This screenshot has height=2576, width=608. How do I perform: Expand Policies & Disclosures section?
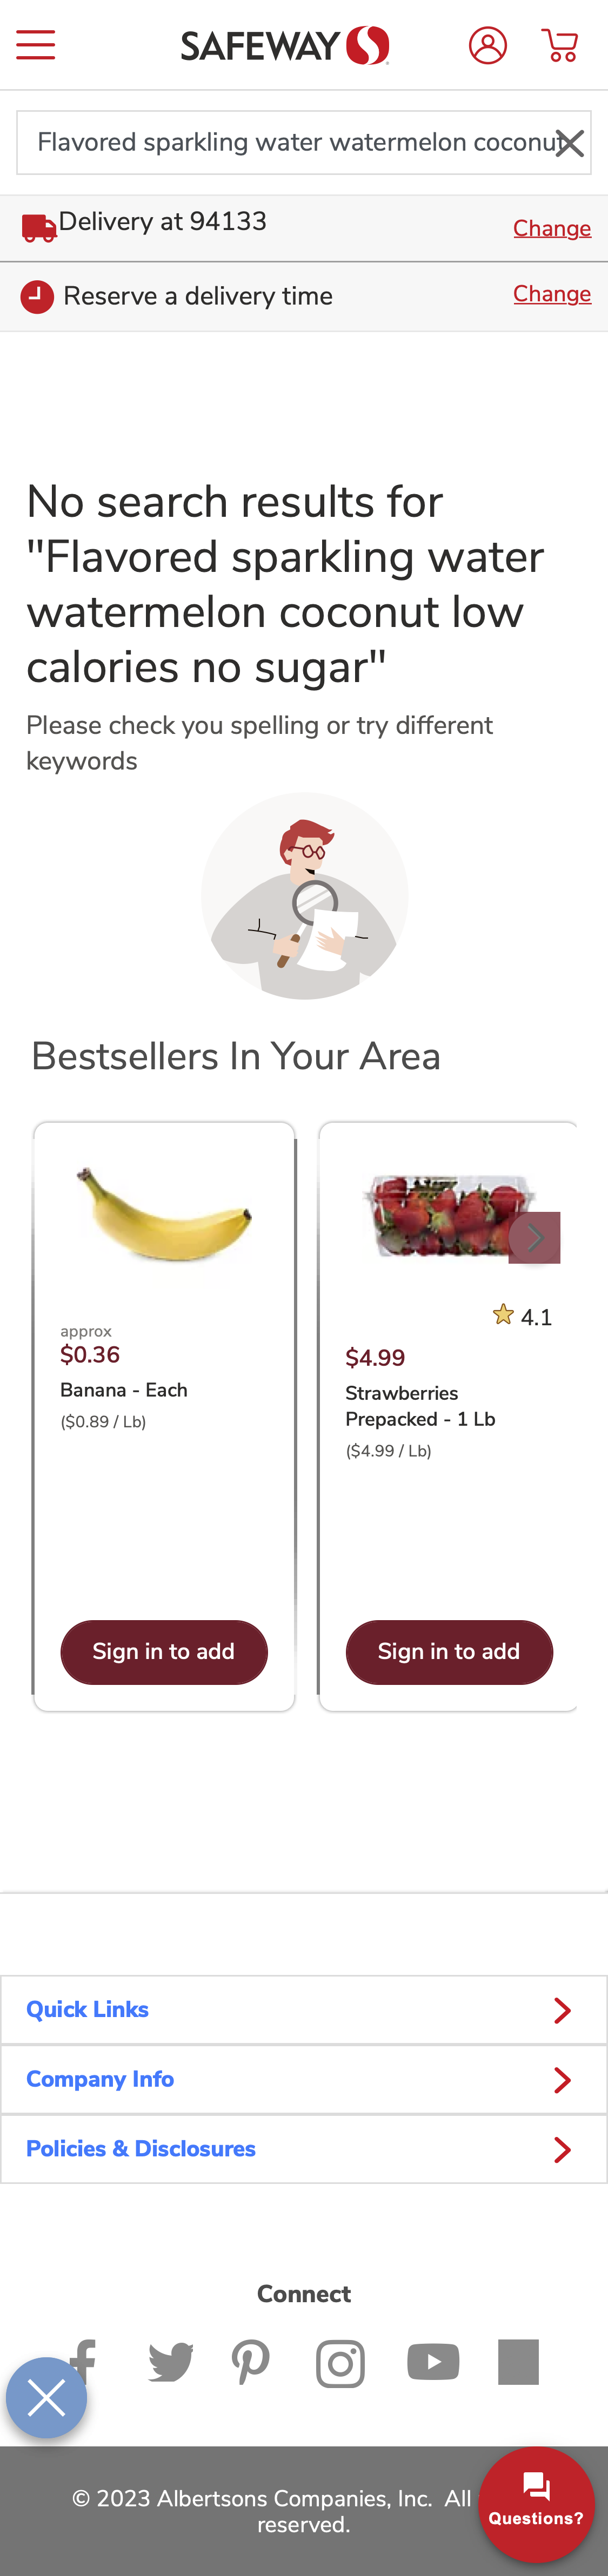point(303,2148)
